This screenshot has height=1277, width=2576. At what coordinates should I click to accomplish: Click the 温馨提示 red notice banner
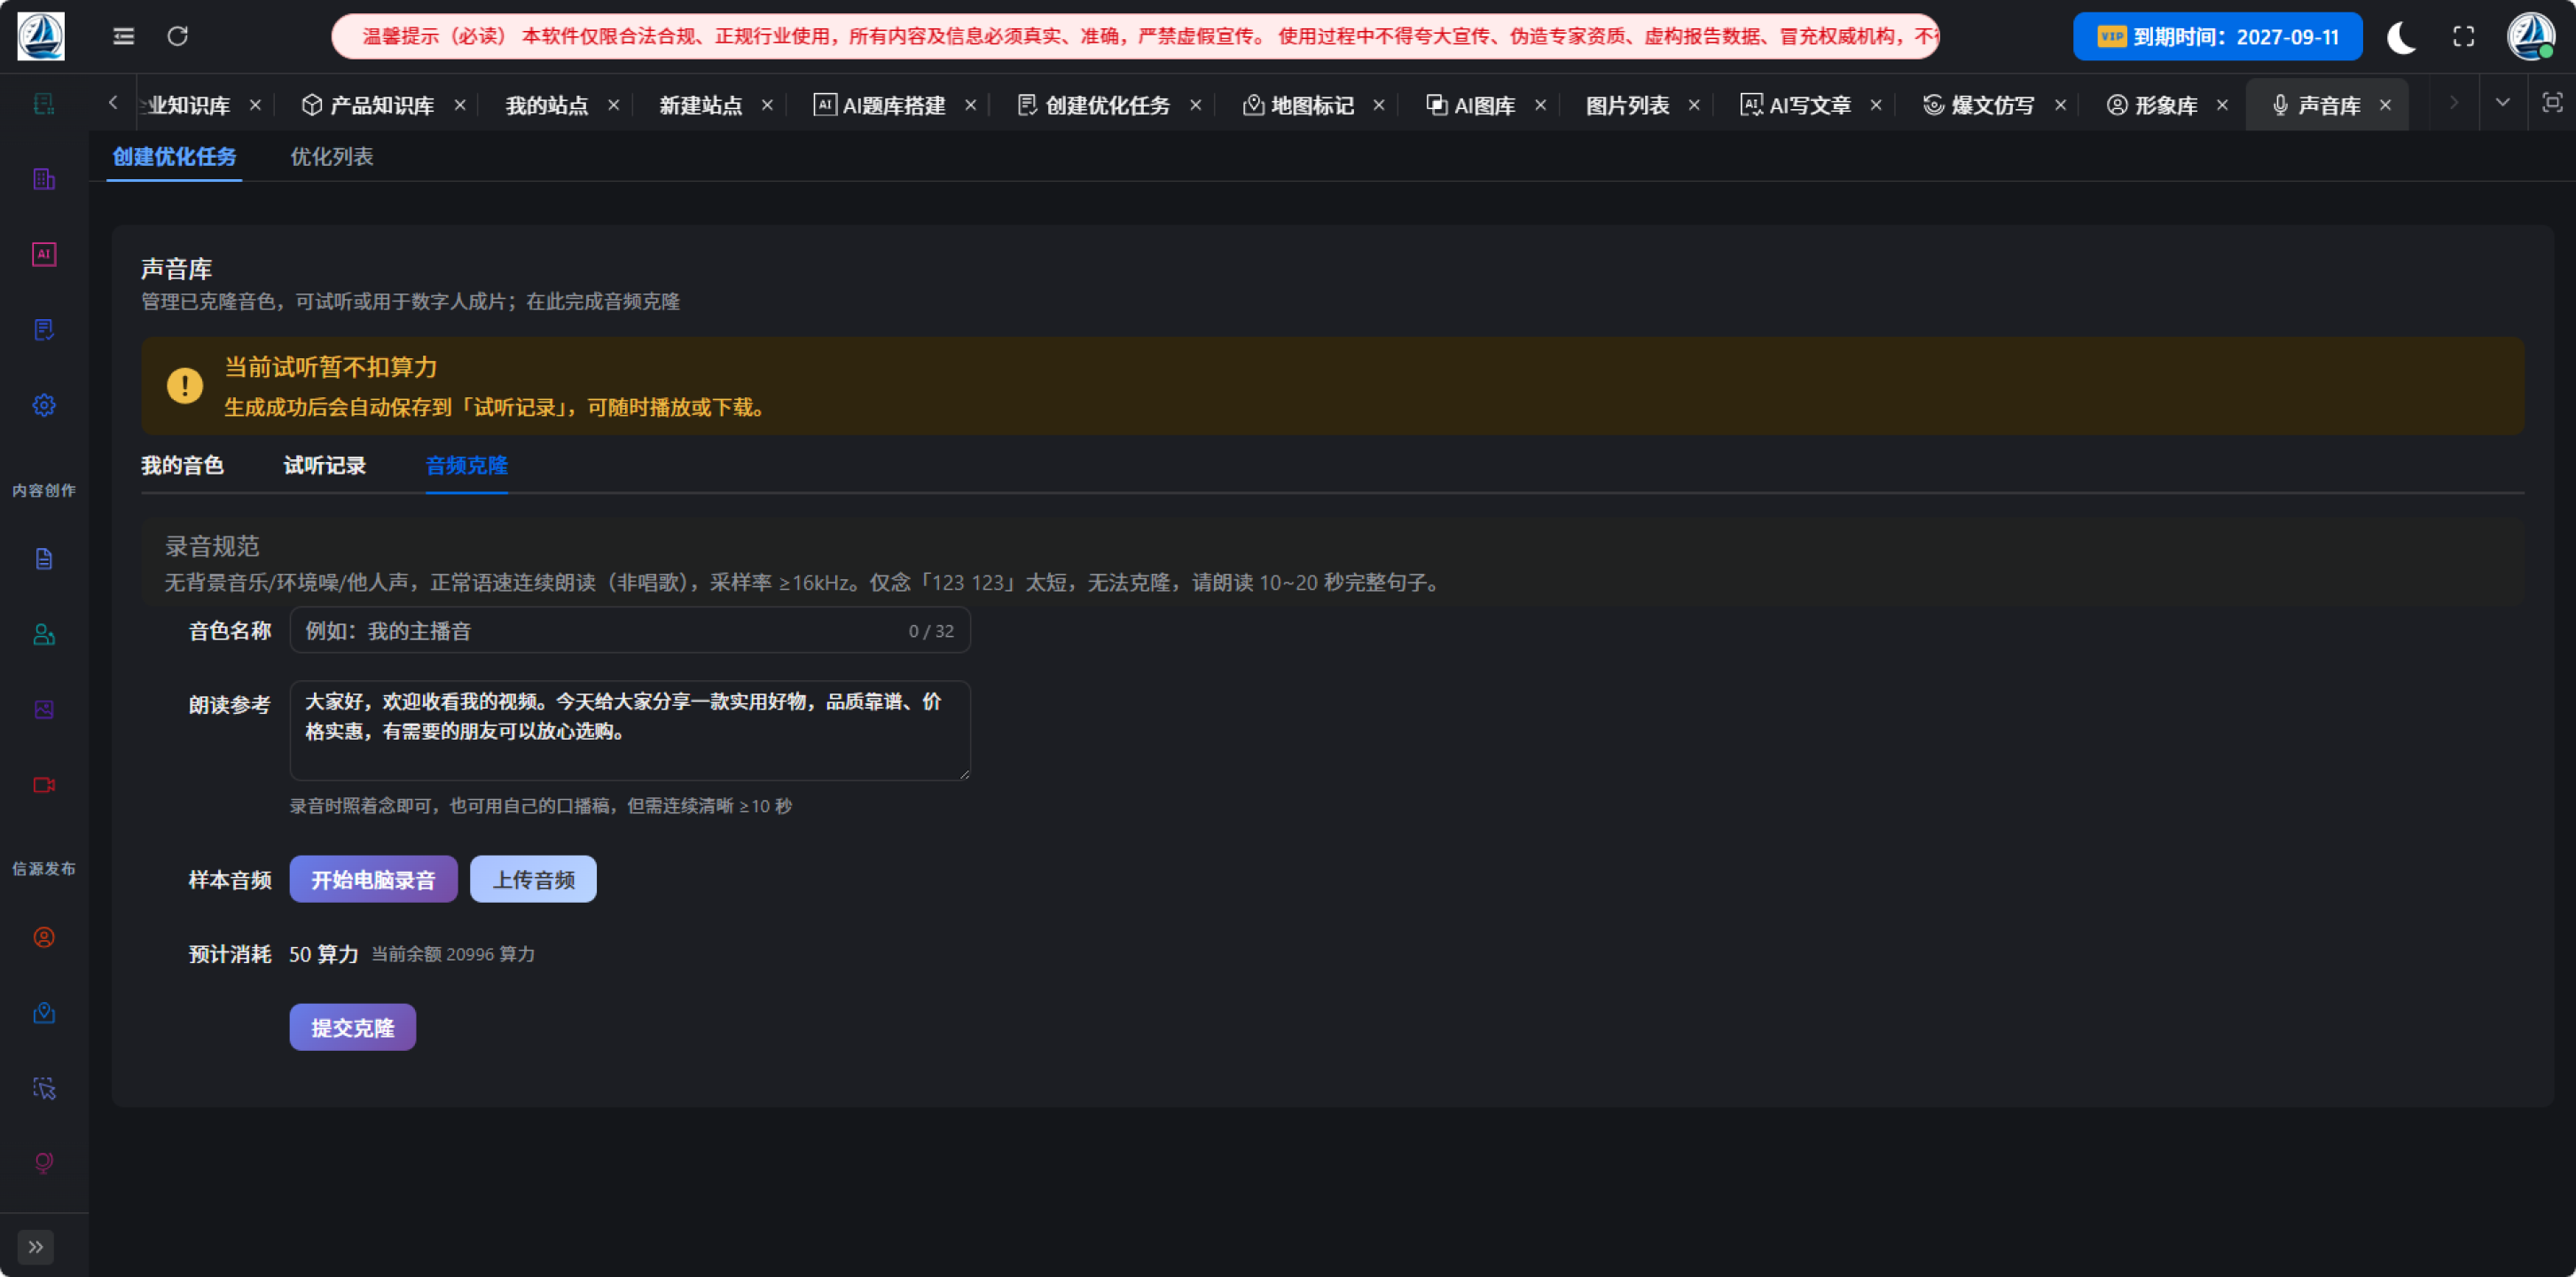coord(1135,36)
